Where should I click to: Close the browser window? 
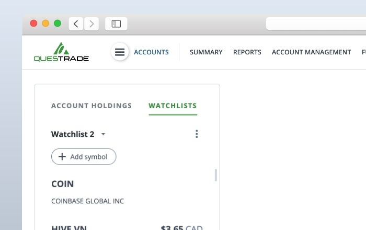[33, 24]
